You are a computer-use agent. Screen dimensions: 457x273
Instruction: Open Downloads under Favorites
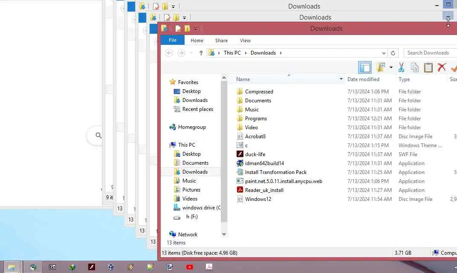click(x=195, y=100)
